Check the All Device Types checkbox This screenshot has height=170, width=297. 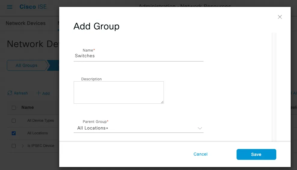[14, 121]
